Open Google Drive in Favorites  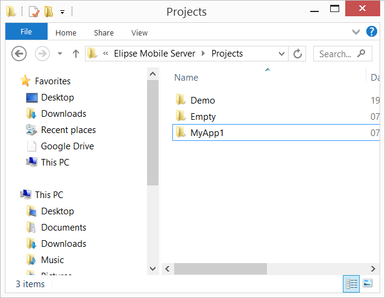point(67,146)
